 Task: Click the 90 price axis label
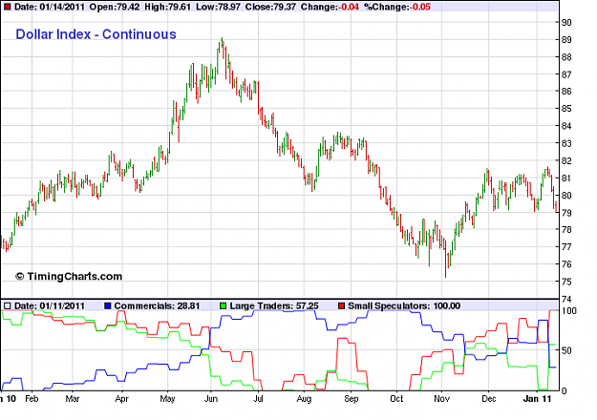pyautogui.click(x=566, y=23)
